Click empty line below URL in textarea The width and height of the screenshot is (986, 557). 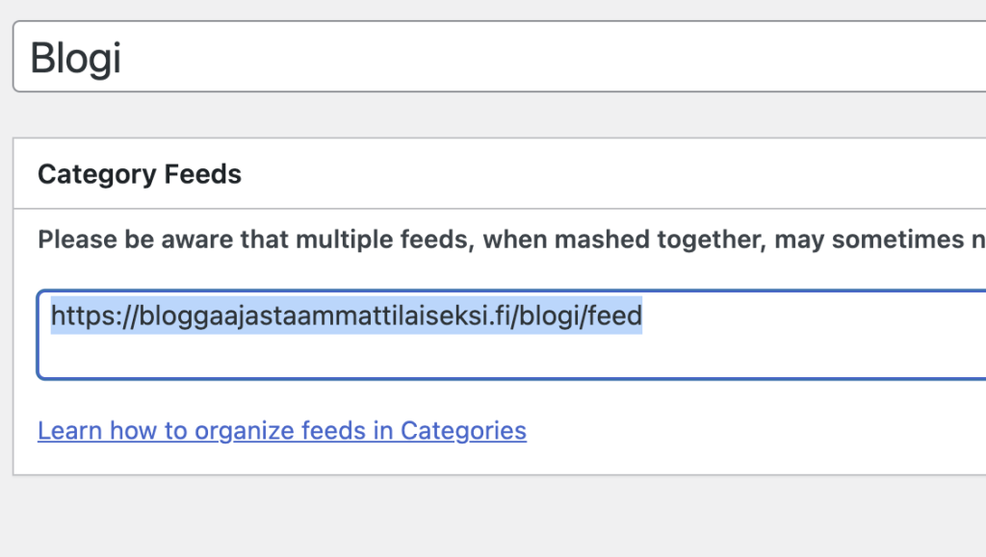(x=385, y=356)
